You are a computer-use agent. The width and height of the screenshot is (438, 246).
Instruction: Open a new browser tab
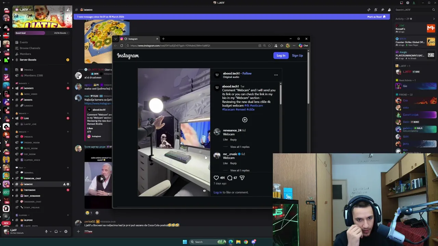click(x=163, y=39)
